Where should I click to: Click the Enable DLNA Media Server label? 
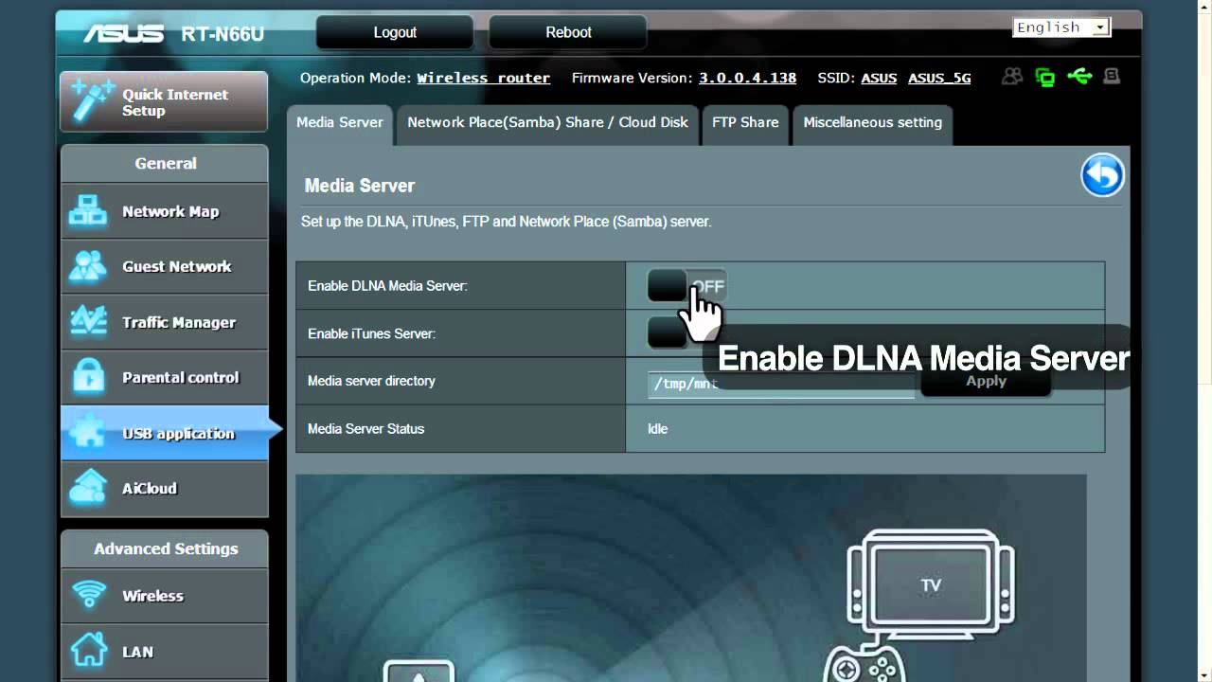[x=387, y=285]
